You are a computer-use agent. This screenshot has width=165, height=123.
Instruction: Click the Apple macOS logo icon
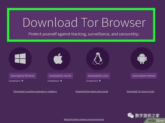[58, 59]
